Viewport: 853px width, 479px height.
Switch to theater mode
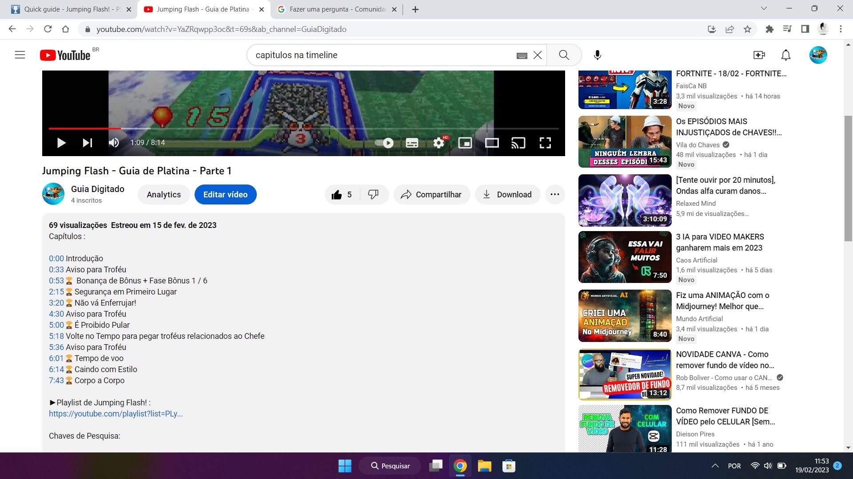coord(492,143)
